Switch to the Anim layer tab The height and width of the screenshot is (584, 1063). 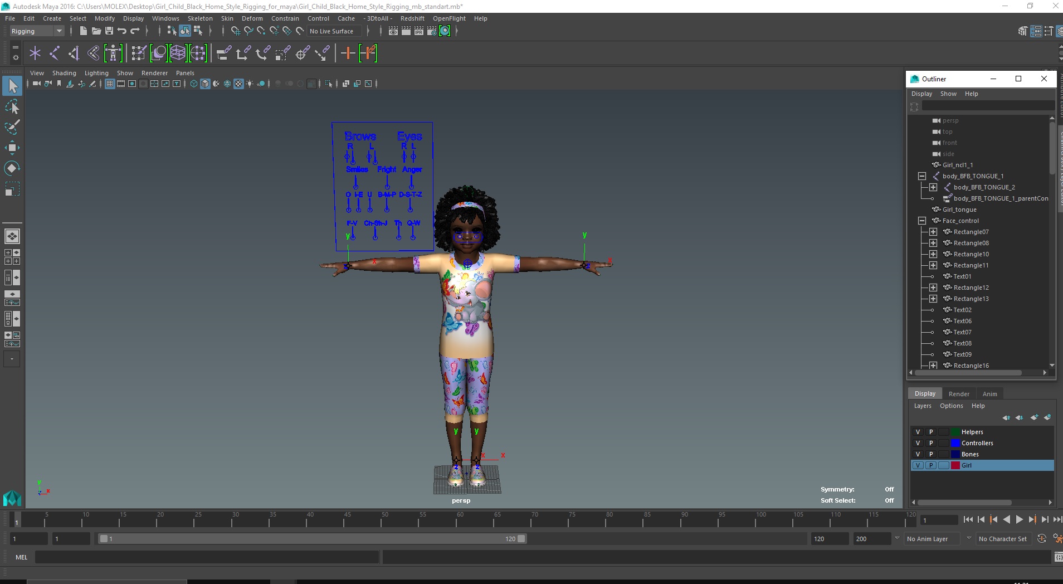[x=990, y=394]
